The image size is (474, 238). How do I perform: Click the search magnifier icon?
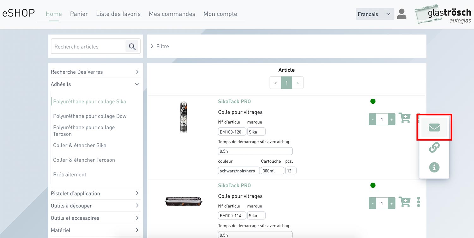point(132,47)
